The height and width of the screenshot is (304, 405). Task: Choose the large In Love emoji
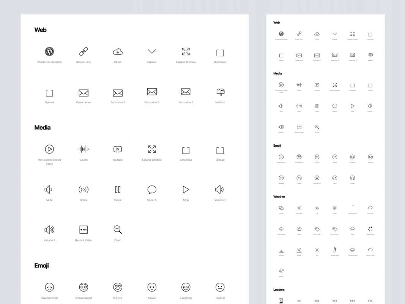(x=118, y=287)
